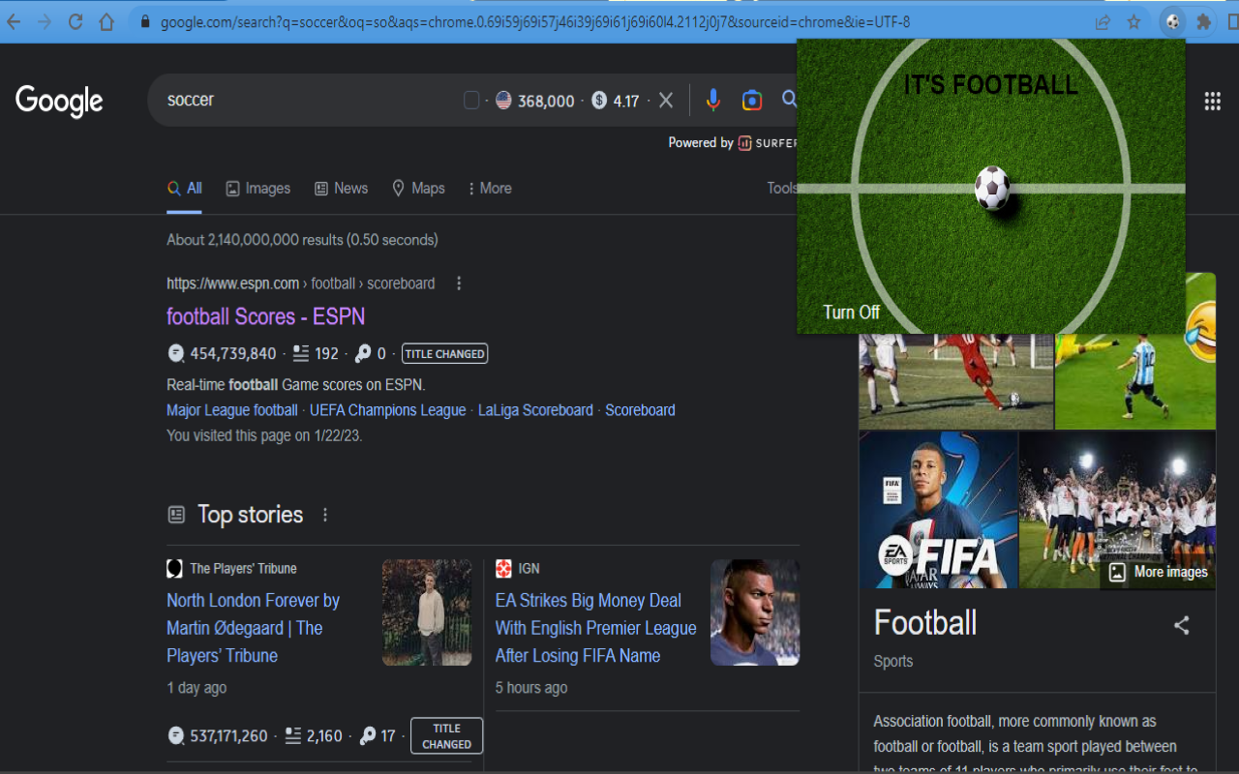Open EA Strikes Big Money Deal story
Viewport: 1239px width, 774px height.
(595, 628)
